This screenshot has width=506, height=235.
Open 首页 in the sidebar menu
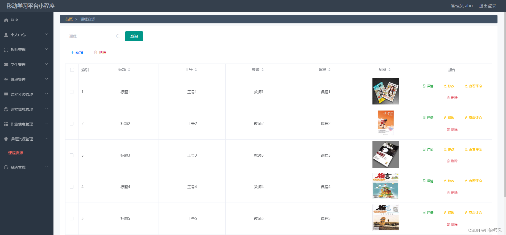pos(14,20)
